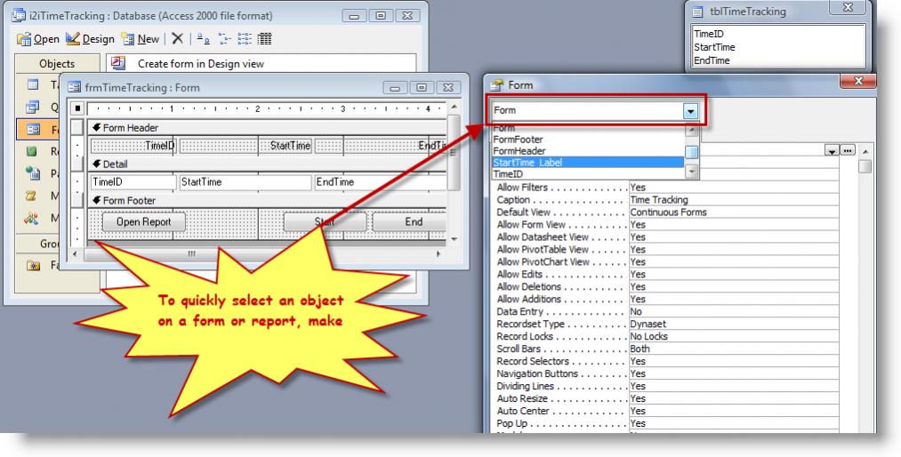
Task: Click the Create form in Design view shortcut
Action: click(x=200, y=64)
